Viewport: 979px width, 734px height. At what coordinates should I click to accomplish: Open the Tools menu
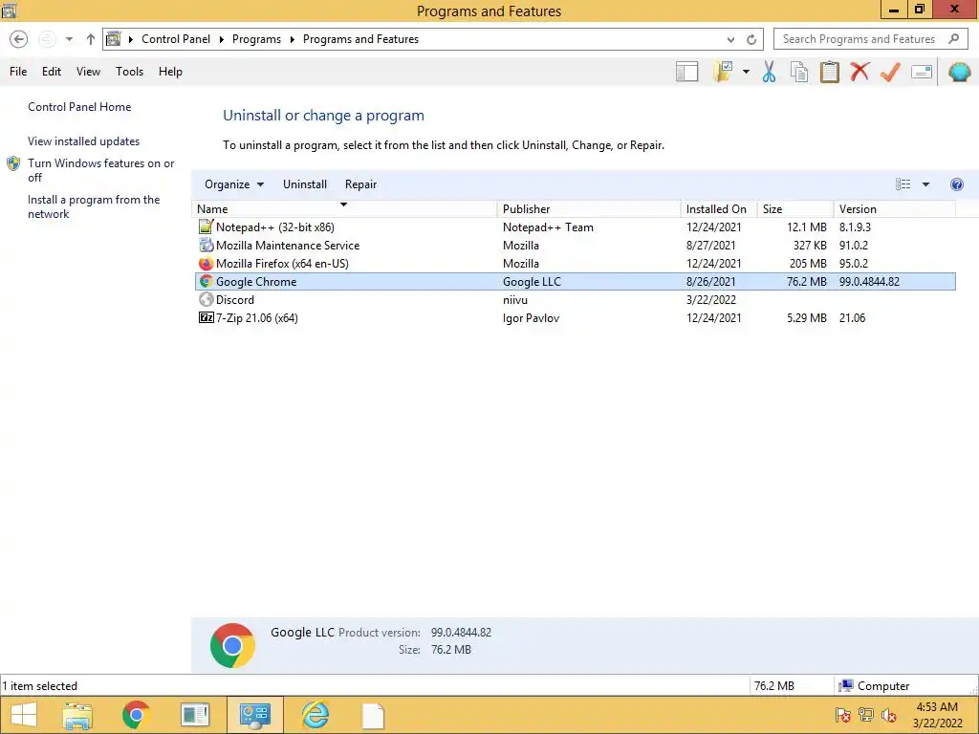[129, 71]
